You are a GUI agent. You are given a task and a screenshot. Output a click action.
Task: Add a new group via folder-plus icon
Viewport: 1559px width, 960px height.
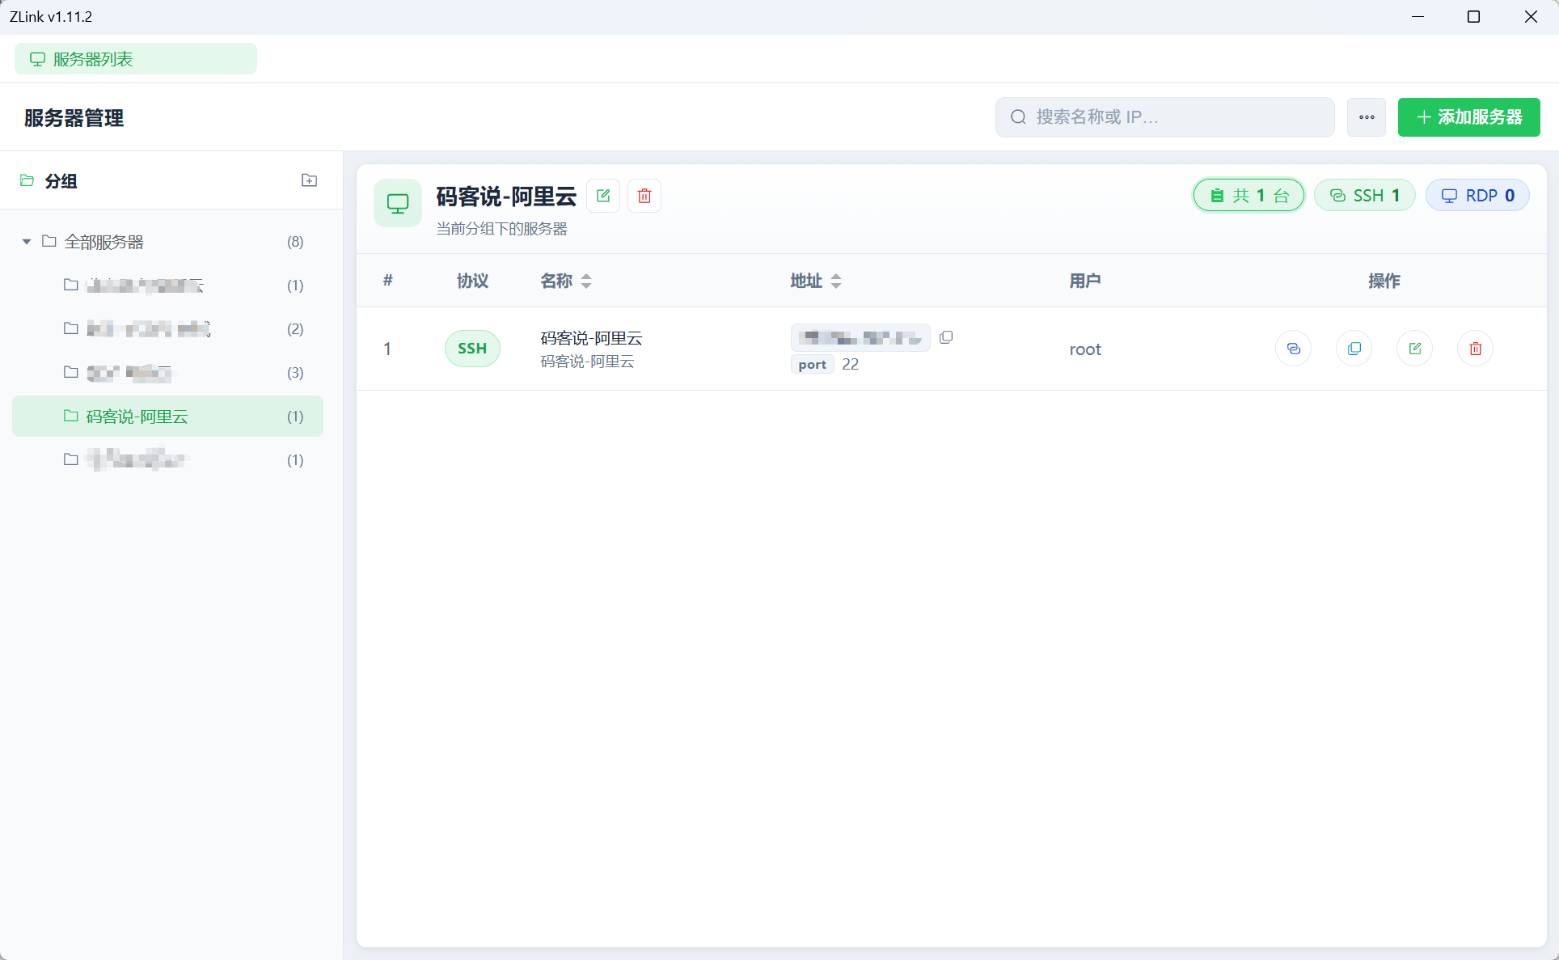click(x=309, y=180)
